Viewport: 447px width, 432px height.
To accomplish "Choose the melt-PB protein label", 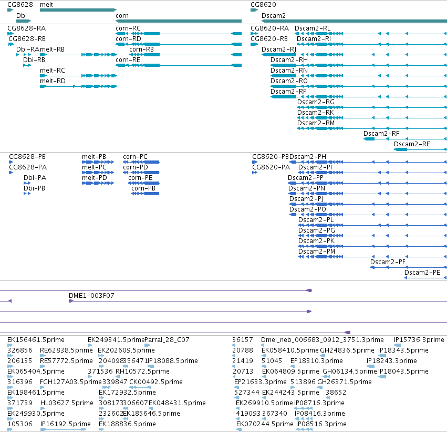I will [94, 157].
